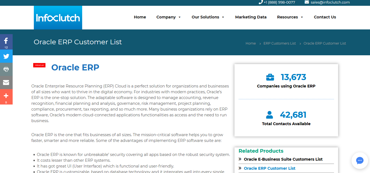The image size is (370, 173).
Task: Click the person contacts icon
Action: click(x=269, y=115)
